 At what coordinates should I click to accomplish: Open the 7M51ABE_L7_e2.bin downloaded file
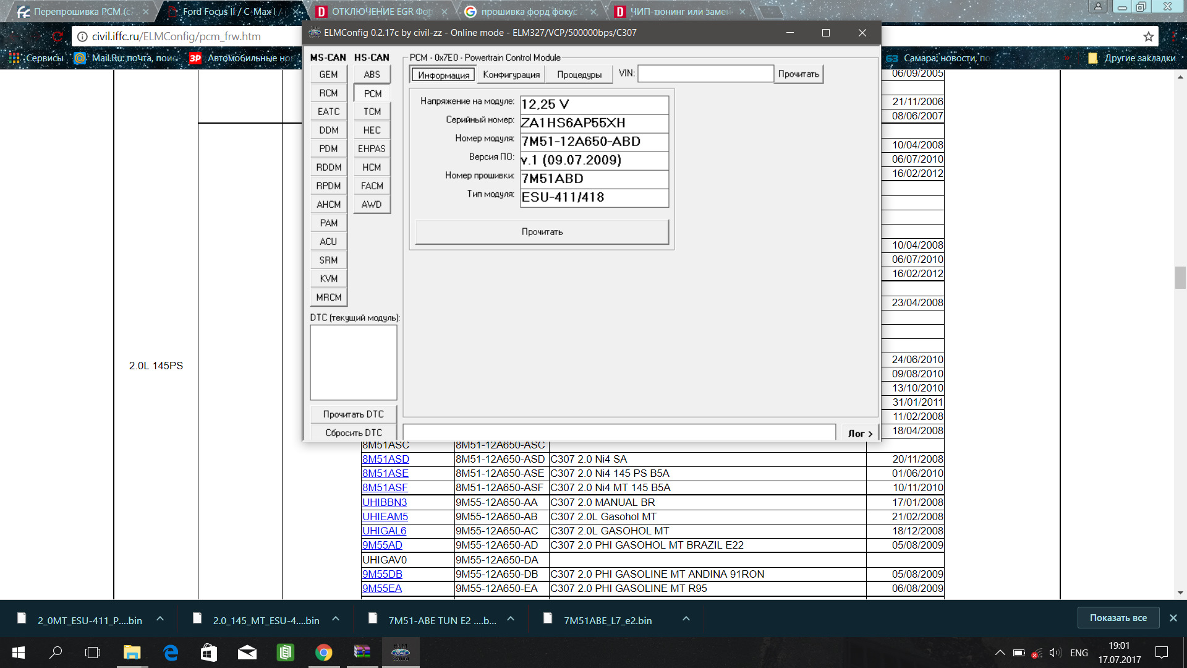point(607,620)
